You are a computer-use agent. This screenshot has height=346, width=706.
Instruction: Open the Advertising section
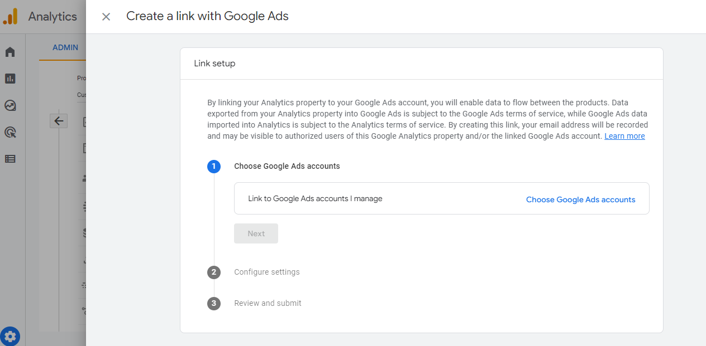click(x=9, y=131)
